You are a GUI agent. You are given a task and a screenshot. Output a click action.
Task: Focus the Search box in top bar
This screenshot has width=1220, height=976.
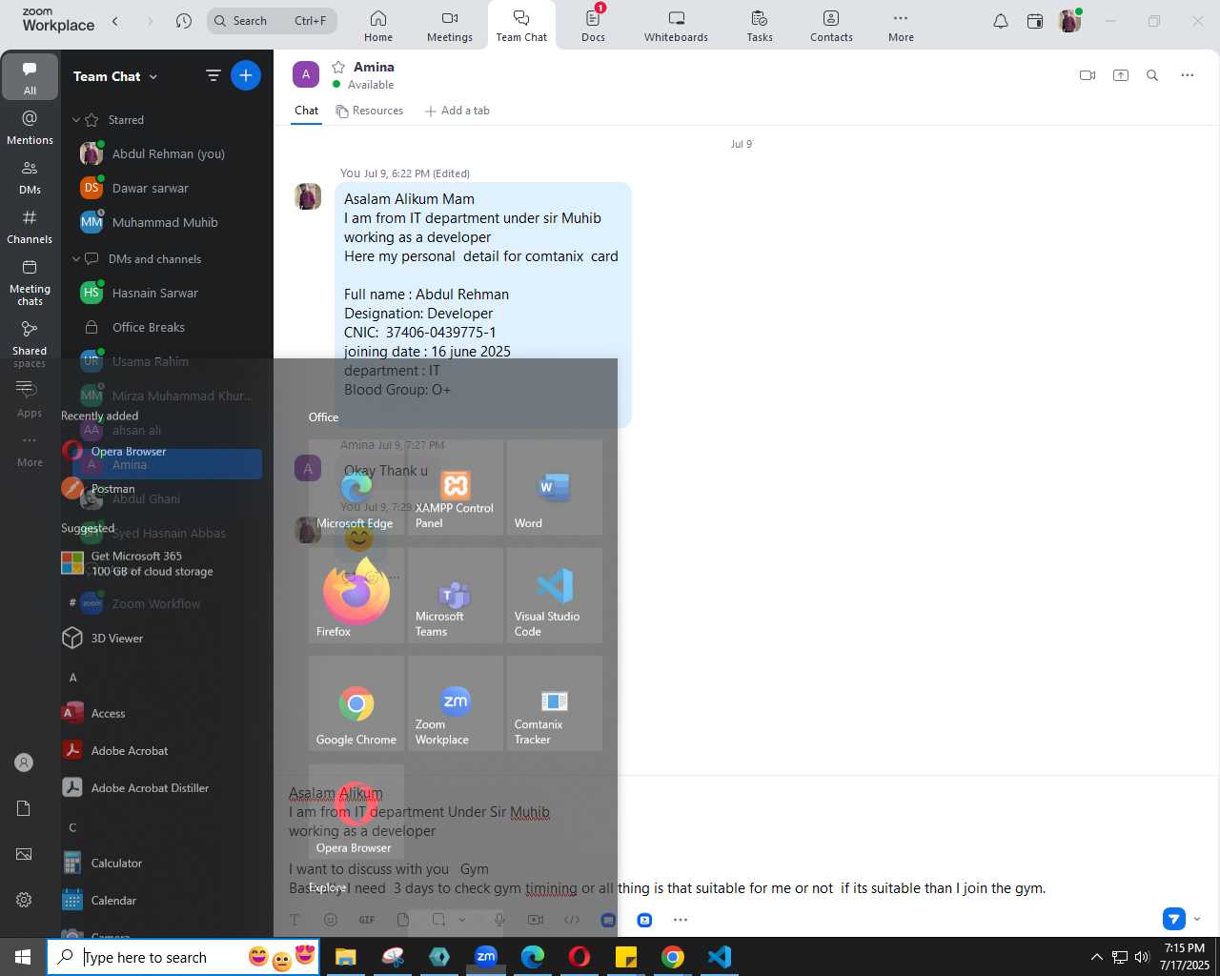tap(272, 21)
